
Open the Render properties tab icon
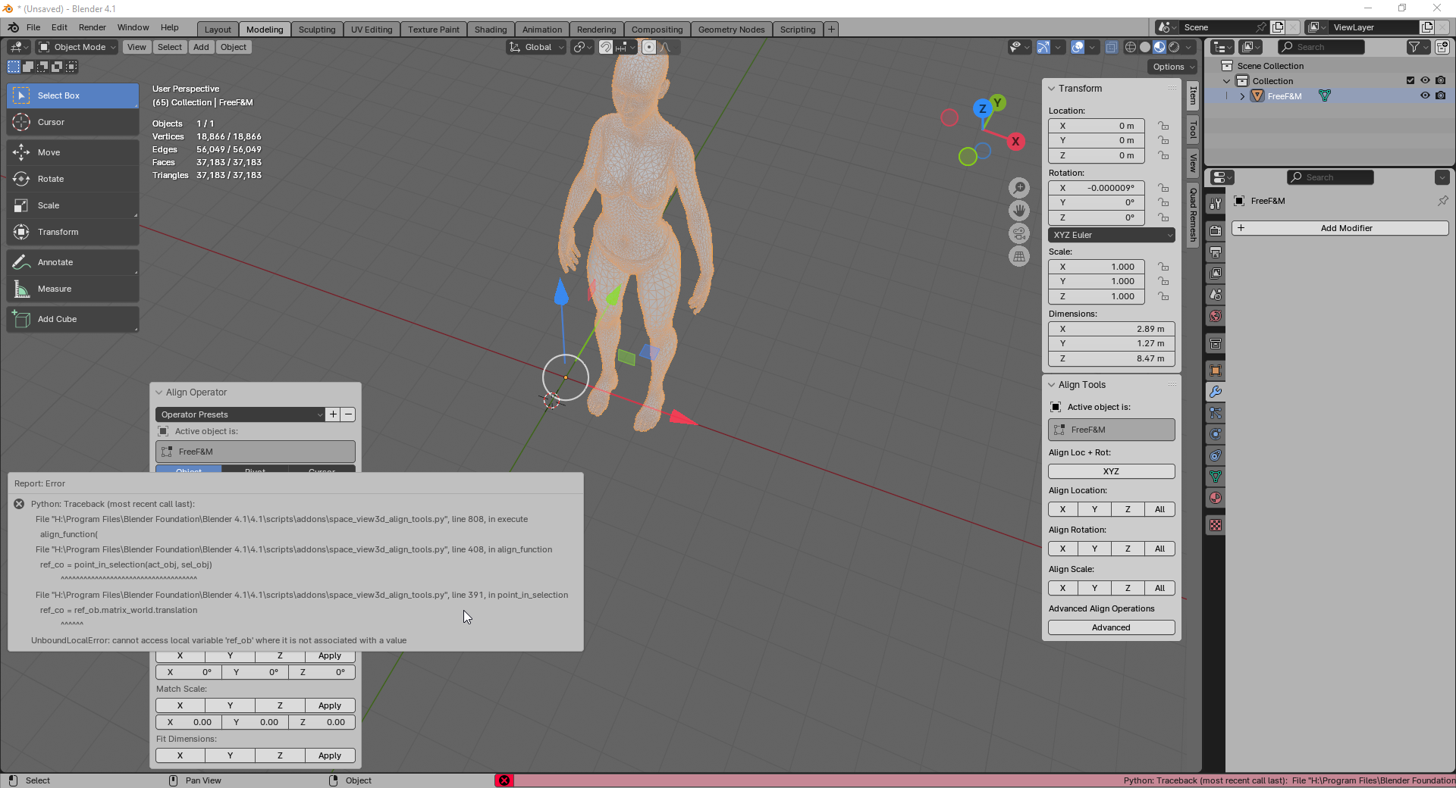coord(1216,231)
